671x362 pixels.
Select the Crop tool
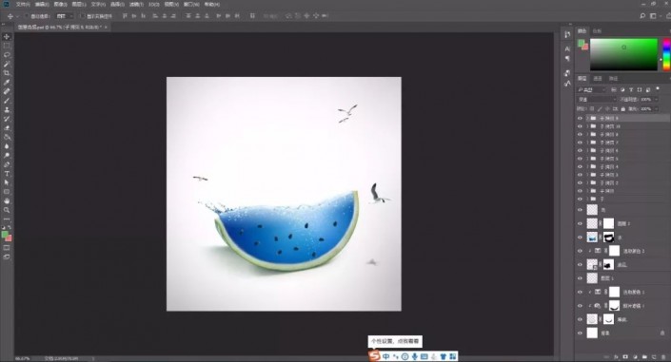pos(7,73)
